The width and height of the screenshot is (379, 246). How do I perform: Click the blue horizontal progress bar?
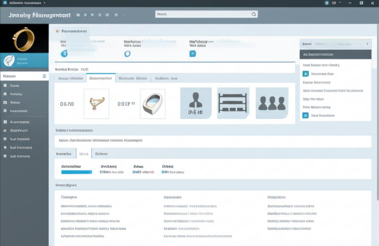pyautogui.click(x=76, y=172)
